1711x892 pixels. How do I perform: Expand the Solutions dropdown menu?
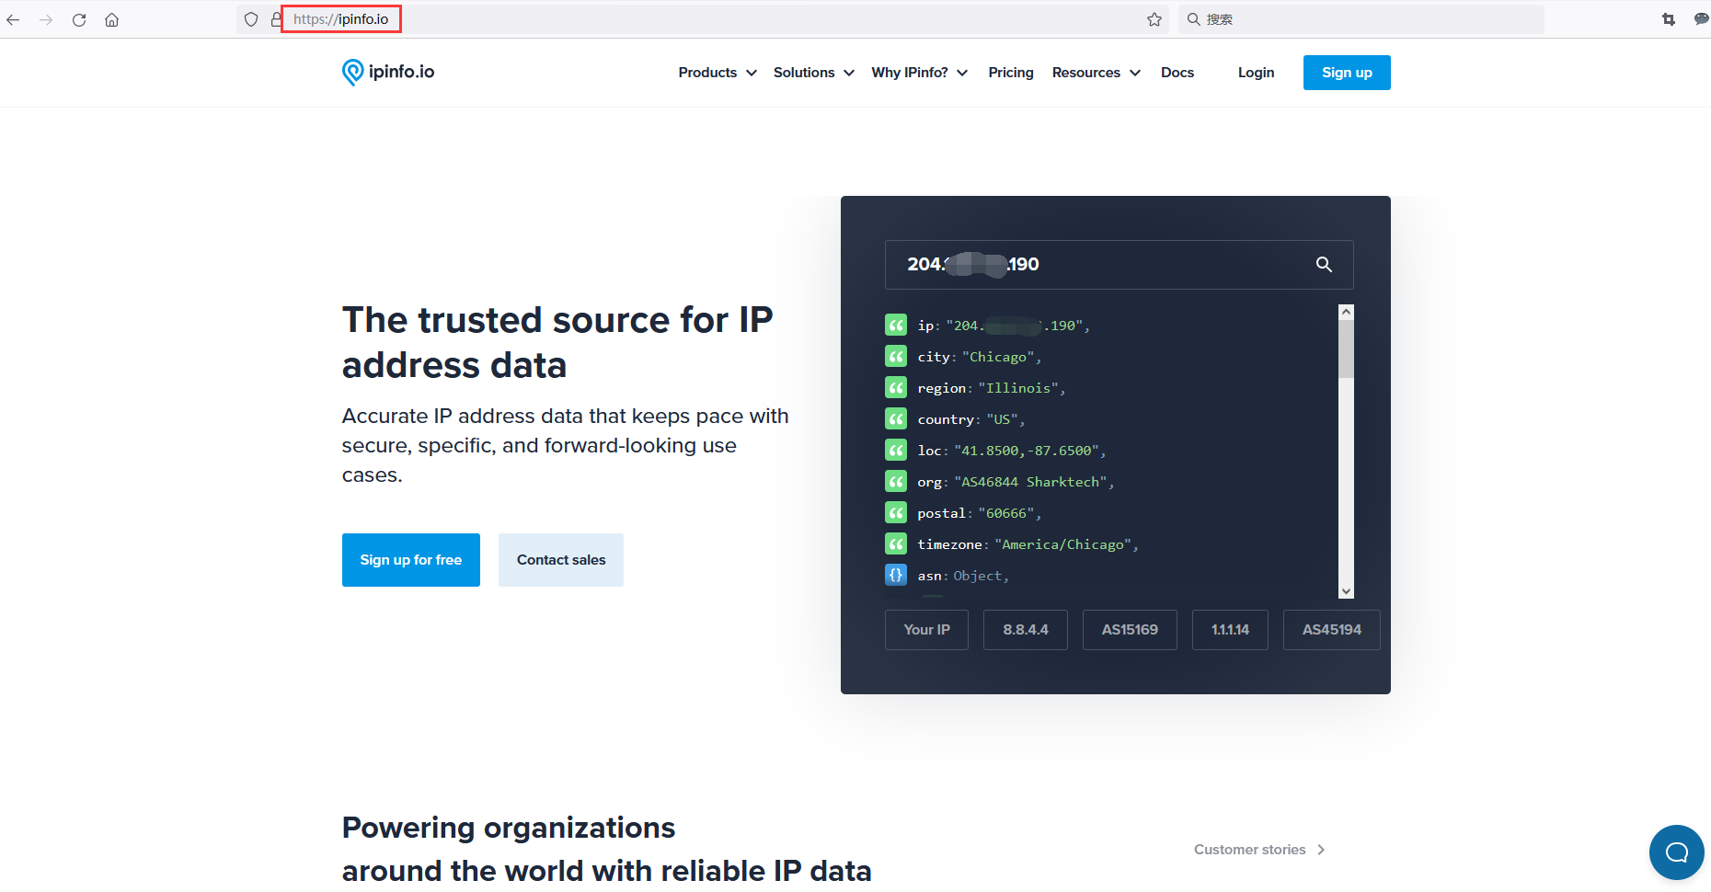click(x=814, y=73)
